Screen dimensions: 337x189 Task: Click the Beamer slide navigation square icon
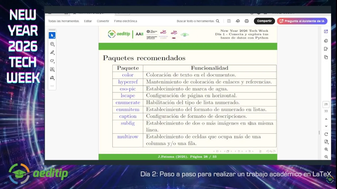tap(217, 151)
